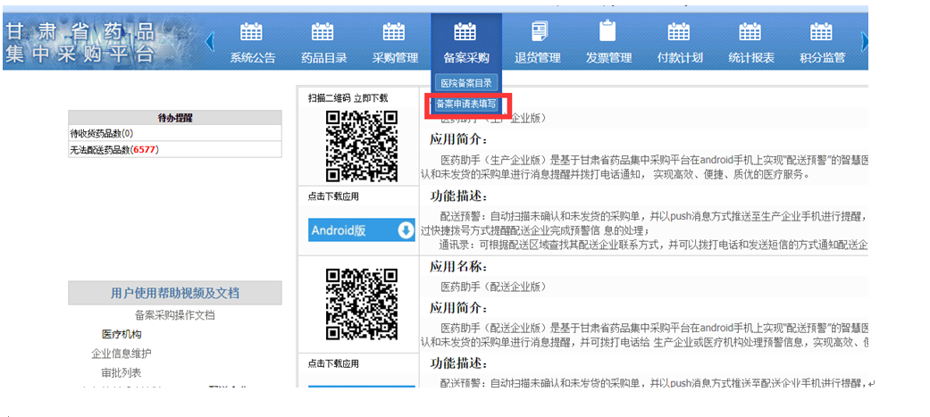
Task: Click the 甘肃省药品集中采购平台 logo
Action: [80, 43]
